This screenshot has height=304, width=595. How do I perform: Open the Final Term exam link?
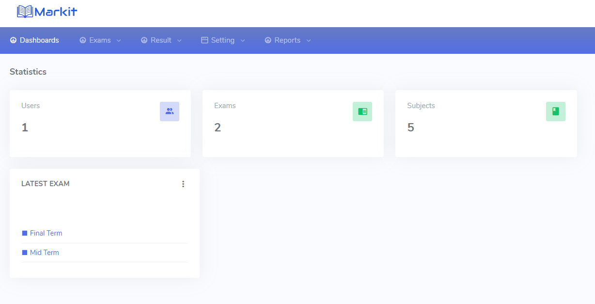click(46, 233)
